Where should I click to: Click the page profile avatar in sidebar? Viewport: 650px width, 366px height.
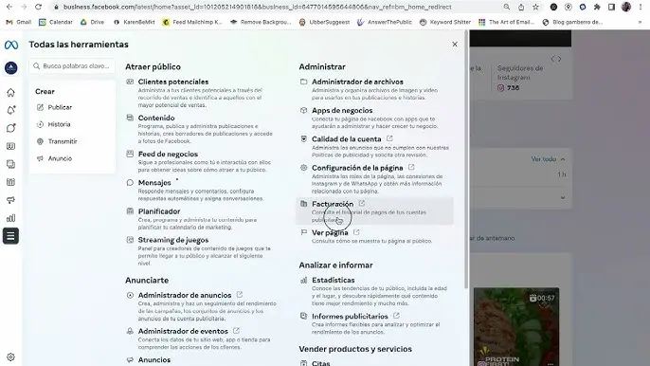[10, 67]
